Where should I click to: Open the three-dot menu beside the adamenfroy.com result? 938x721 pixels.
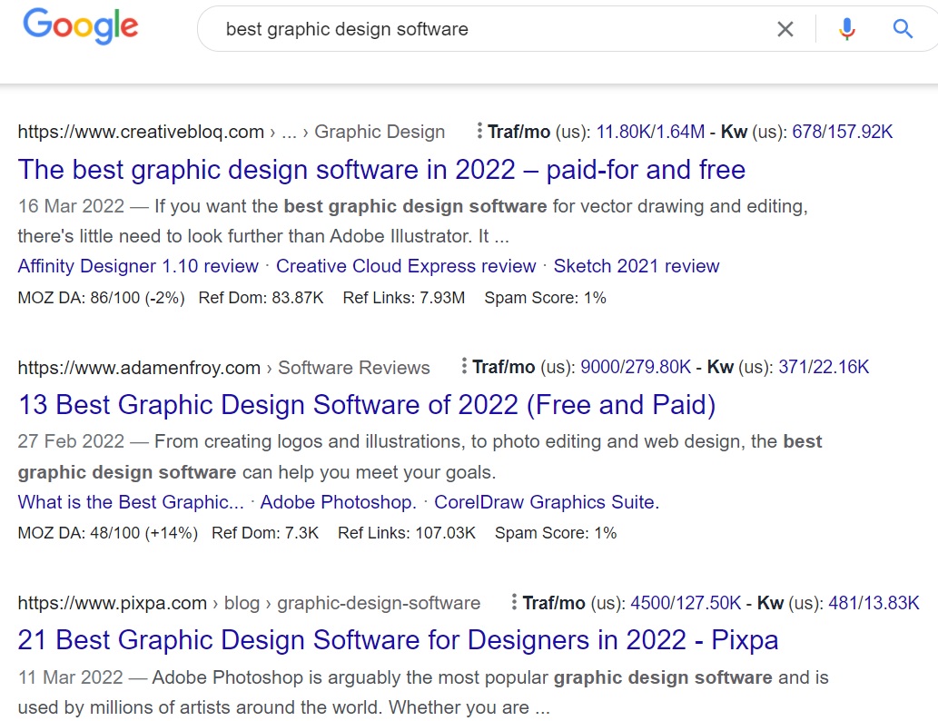click(464, 366)
